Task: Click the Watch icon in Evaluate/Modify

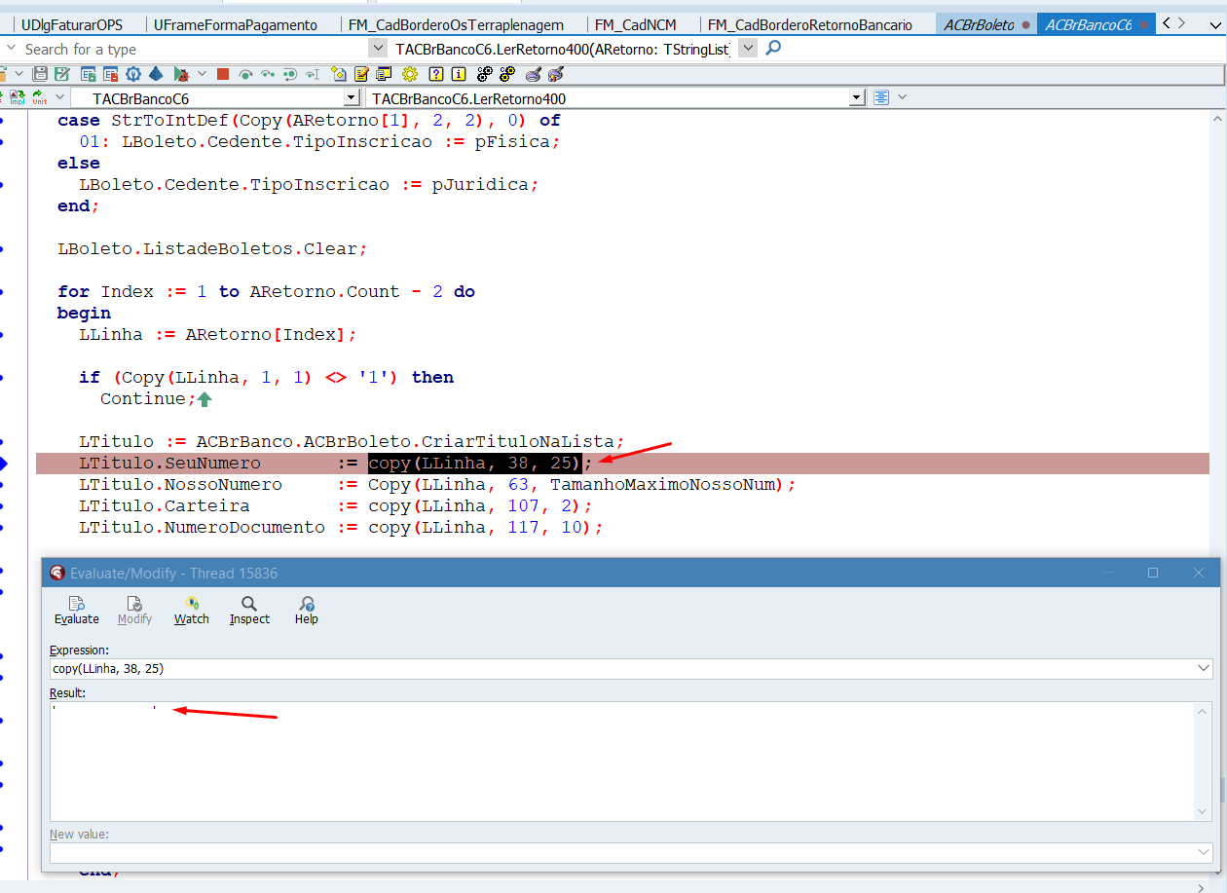Action: pyautogui.click(x=192, y=603)
